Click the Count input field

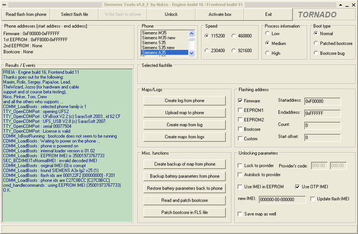click(322, 126)
